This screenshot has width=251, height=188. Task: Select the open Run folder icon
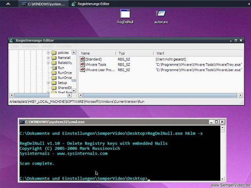54,68
